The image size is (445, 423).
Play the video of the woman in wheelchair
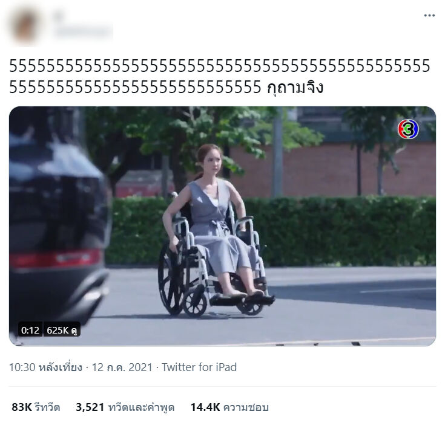click(x=223, y=226)
